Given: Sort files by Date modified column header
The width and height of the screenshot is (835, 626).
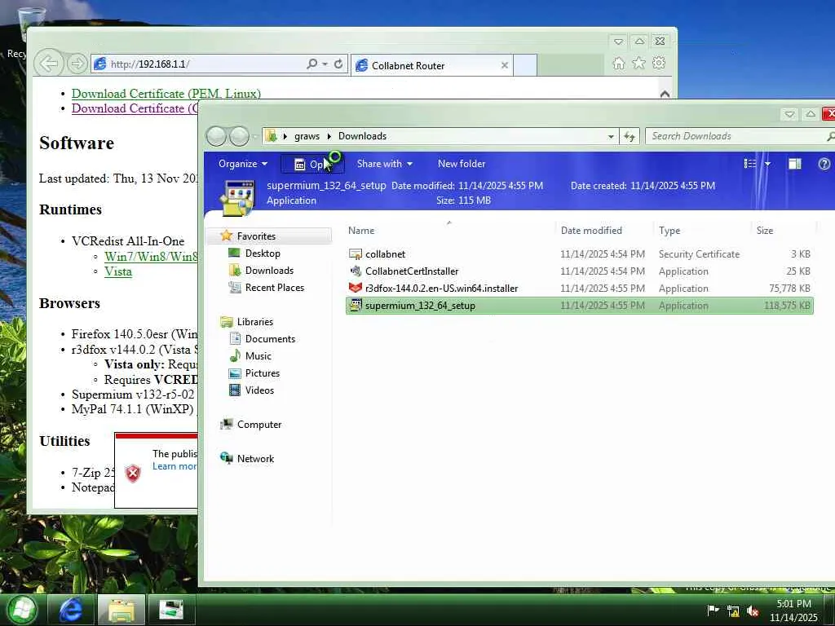Looking at the screenshot, I should pyautogui.click(x=603, y=231).
